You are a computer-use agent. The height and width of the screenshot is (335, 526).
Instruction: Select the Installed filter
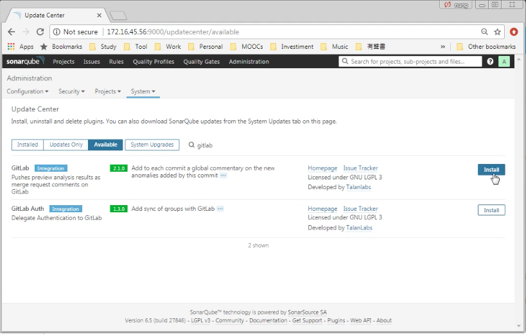point(28,145)
